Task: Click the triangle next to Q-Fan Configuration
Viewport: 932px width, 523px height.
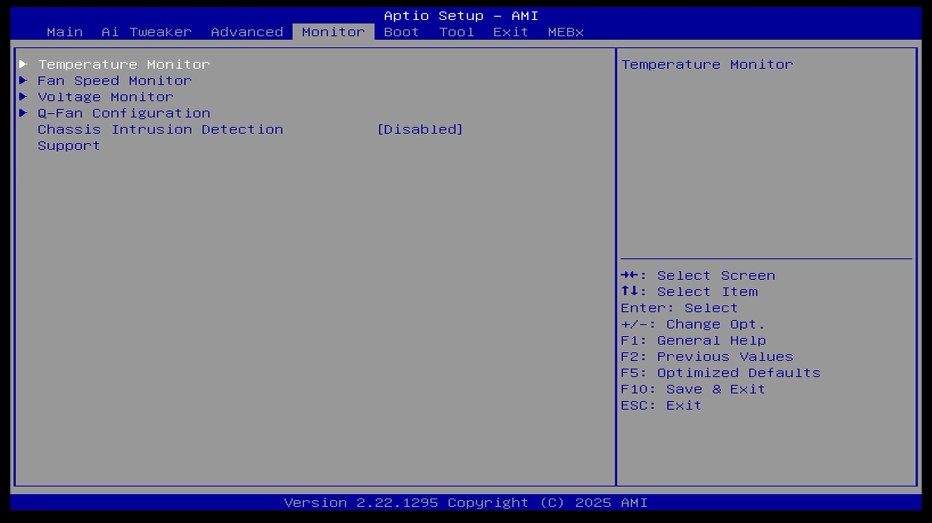Action: [23, 113]
